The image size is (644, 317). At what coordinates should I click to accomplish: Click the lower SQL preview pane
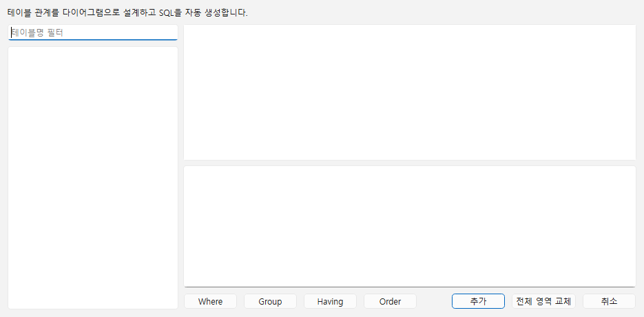(410, 227)
